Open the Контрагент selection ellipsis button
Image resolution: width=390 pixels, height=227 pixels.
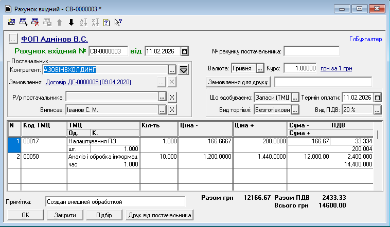(172, 69)
